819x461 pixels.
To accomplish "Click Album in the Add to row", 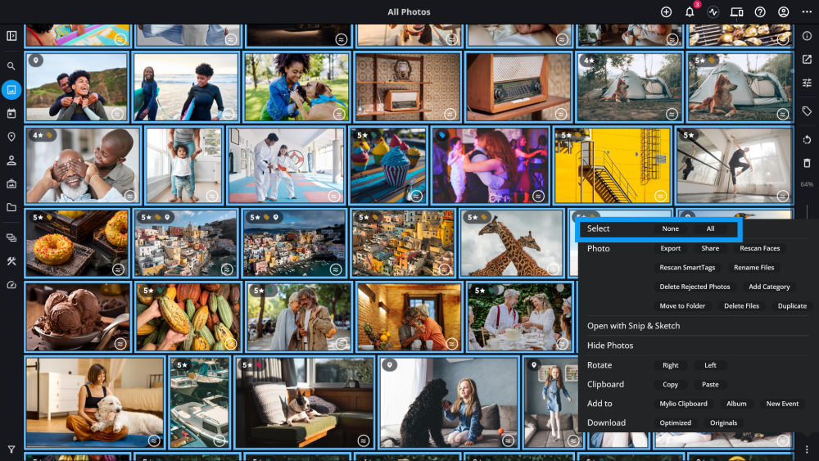I will pos(736,404).
